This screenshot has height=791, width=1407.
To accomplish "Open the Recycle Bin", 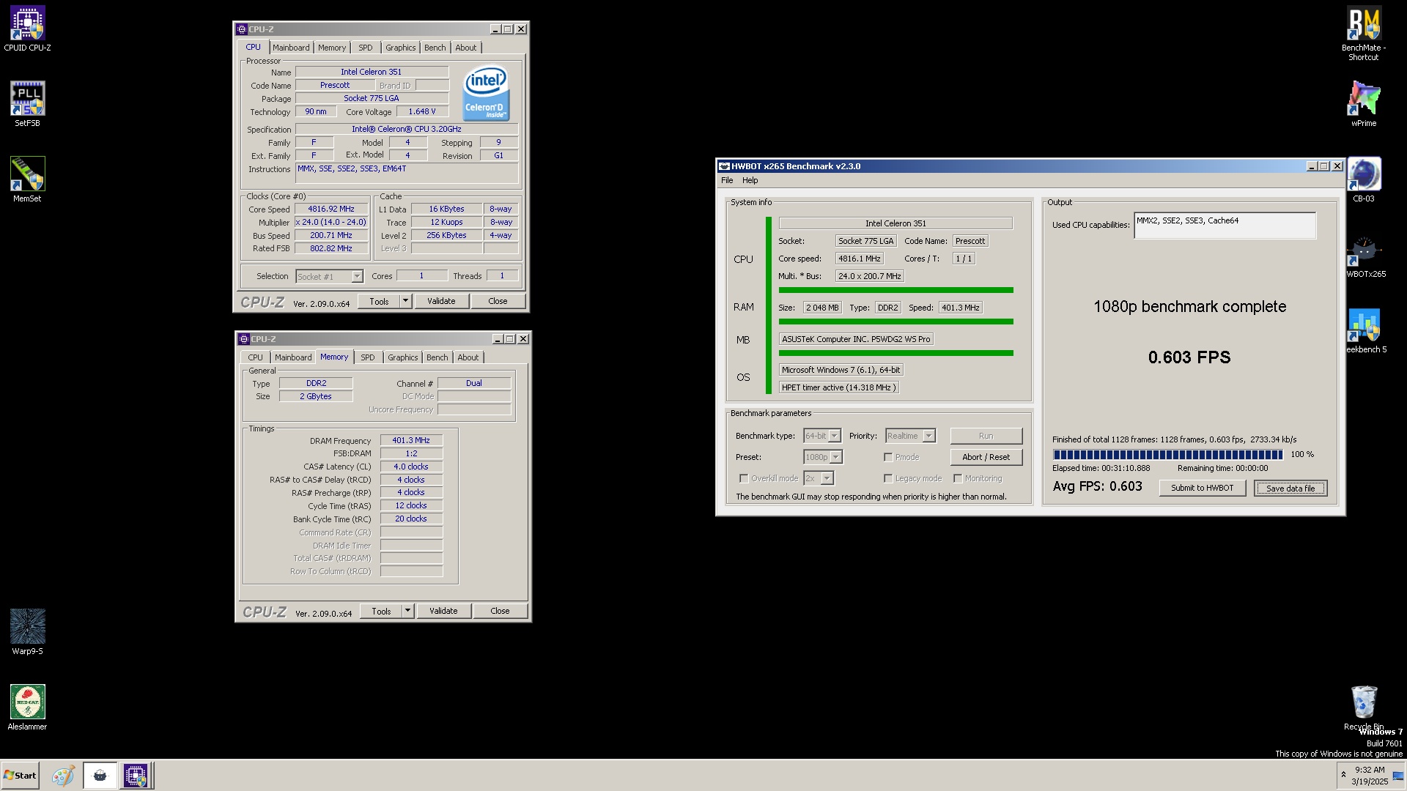I will pos(1364,707).
